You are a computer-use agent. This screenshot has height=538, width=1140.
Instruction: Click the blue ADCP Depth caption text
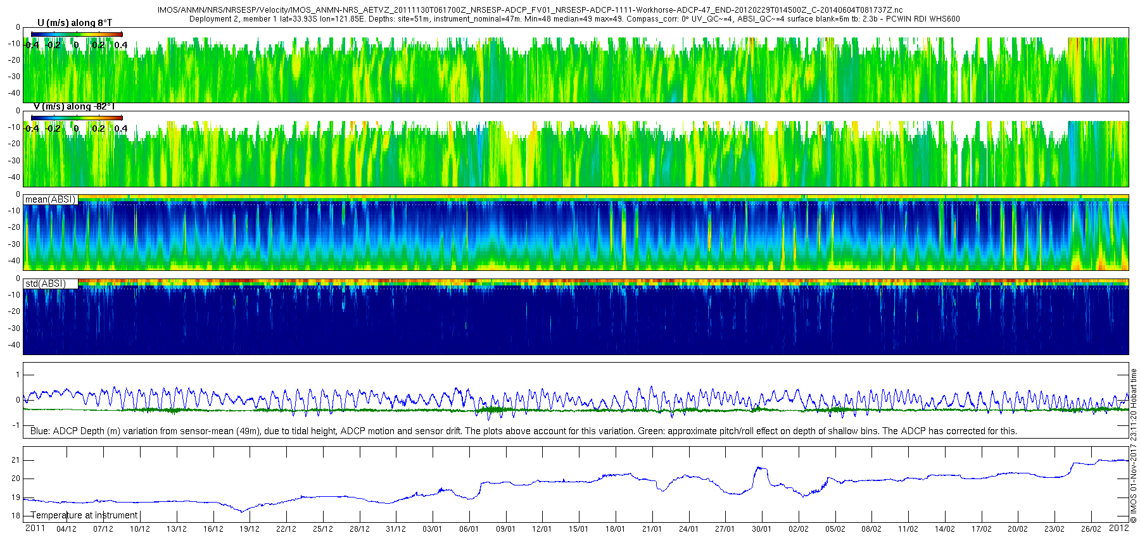pos(523,431)
